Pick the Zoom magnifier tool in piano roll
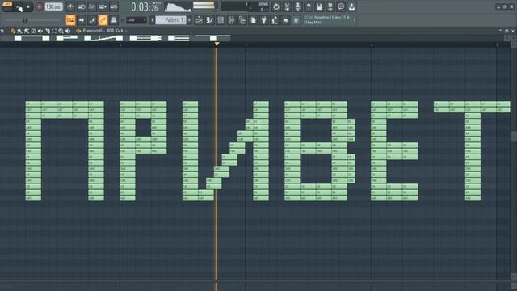The height and width of the screenshot is (291, 517). [61, 31]
